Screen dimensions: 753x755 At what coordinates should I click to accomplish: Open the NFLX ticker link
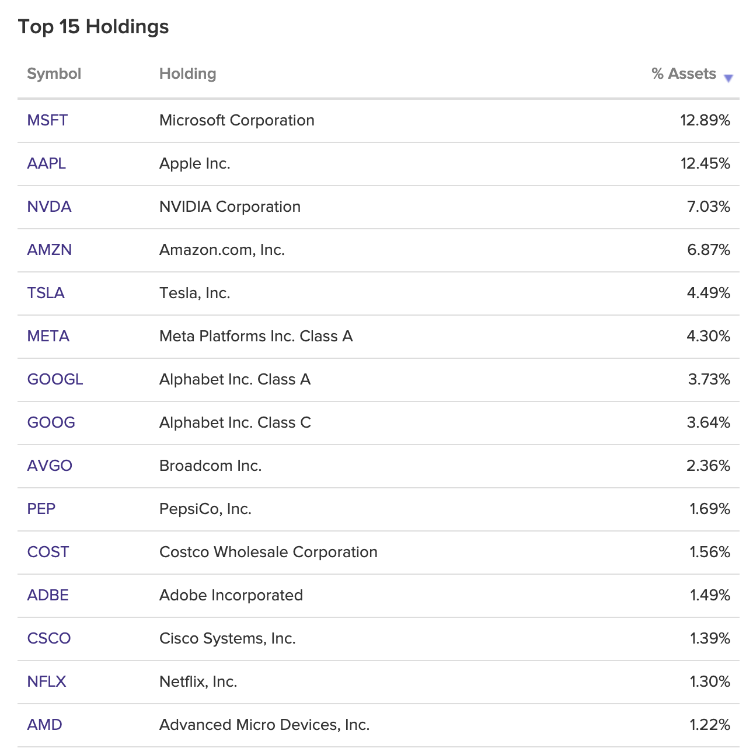click(47, 681)
